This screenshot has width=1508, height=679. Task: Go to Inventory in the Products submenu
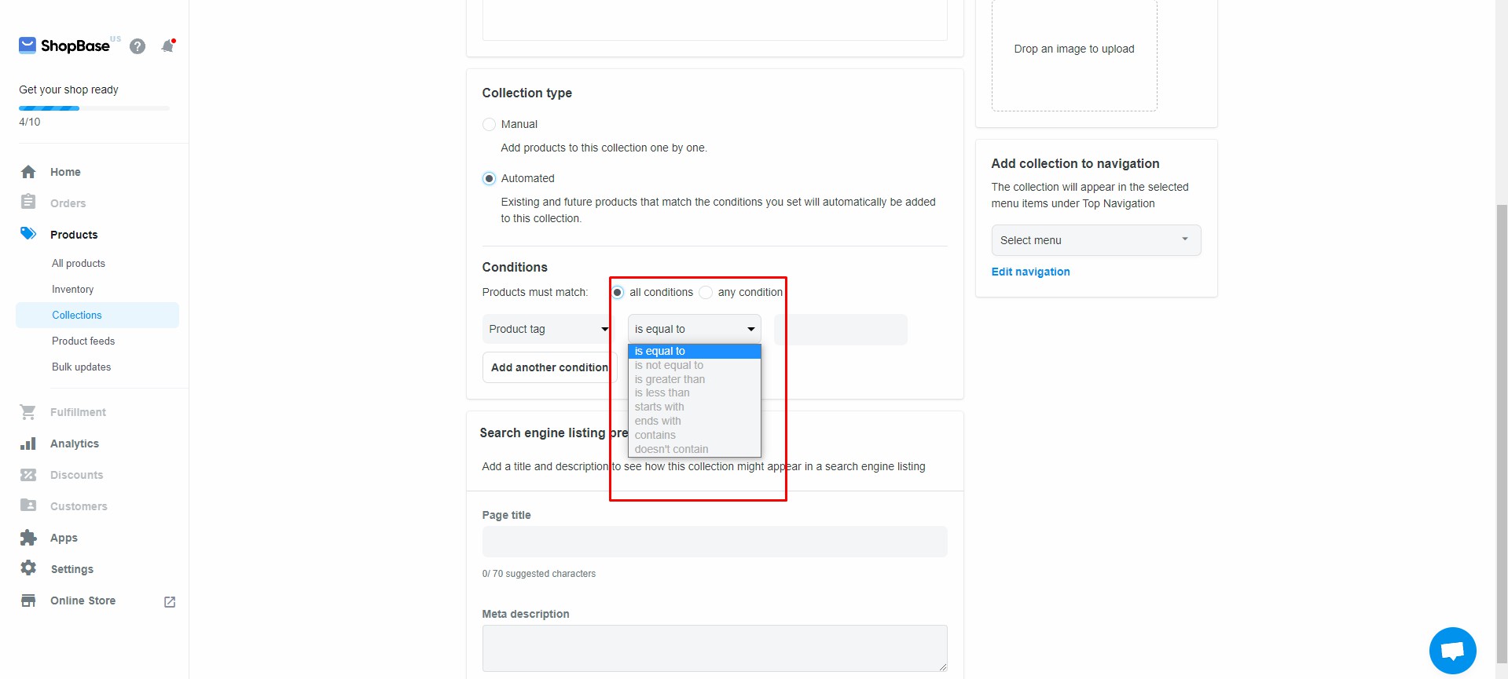click(73, 290)
